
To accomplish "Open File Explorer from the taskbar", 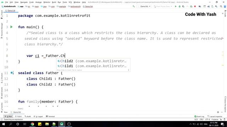I will [x=47, y=124].
